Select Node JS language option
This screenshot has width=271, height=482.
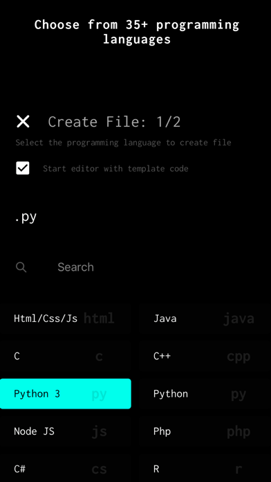coord(66,431)
